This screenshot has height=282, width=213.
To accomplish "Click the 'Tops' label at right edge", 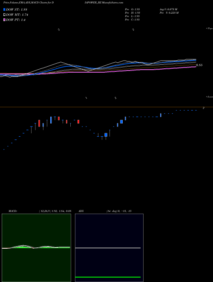I will click(210, 29).
